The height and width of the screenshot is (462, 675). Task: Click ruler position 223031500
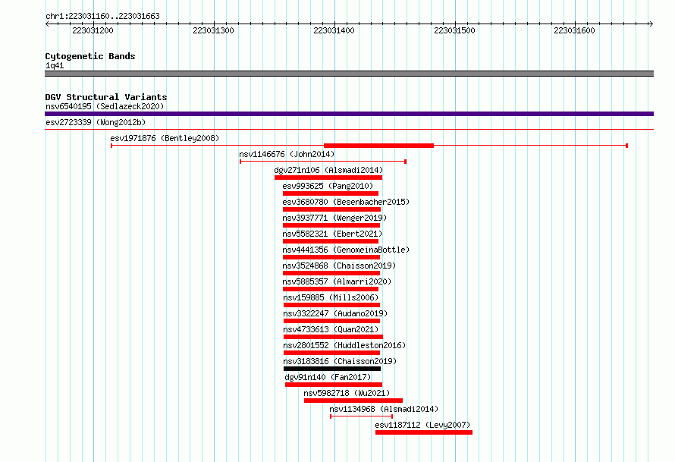point(454,30)
